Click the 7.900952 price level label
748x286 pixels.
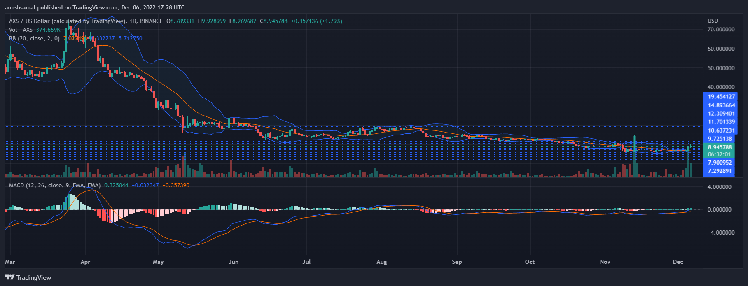point(720,163)
